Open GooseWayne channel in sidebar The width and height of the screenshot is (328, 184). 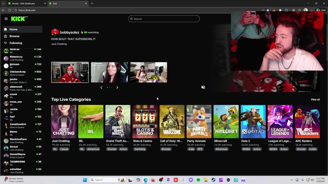(x=23, y=156)
